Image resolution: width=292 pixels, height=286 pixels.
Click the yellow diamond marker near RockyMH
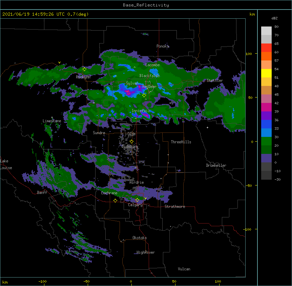click(85, 69)
